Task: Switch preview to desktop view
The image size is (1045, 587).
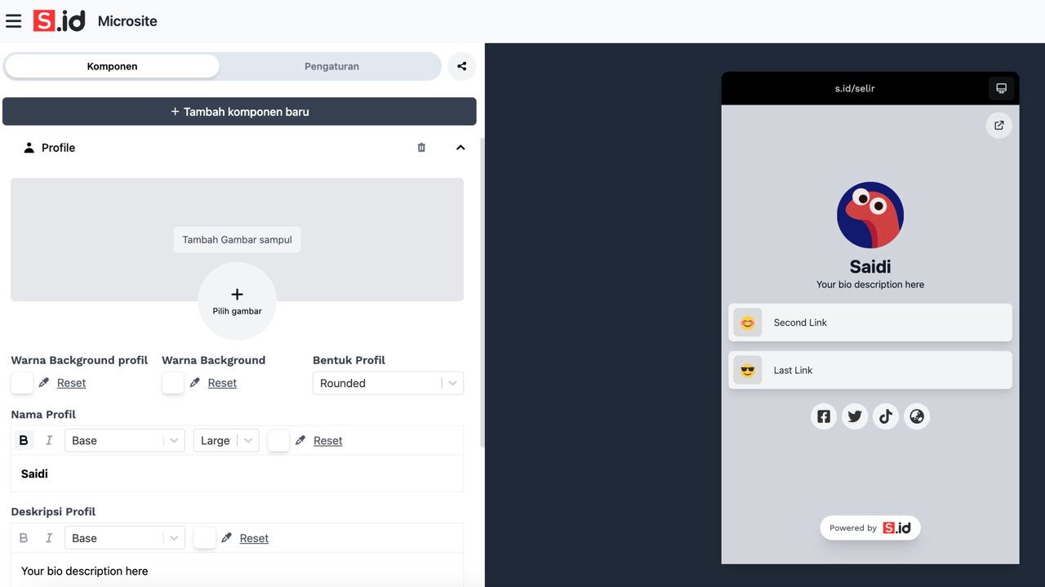Action: coord(1001,88)
